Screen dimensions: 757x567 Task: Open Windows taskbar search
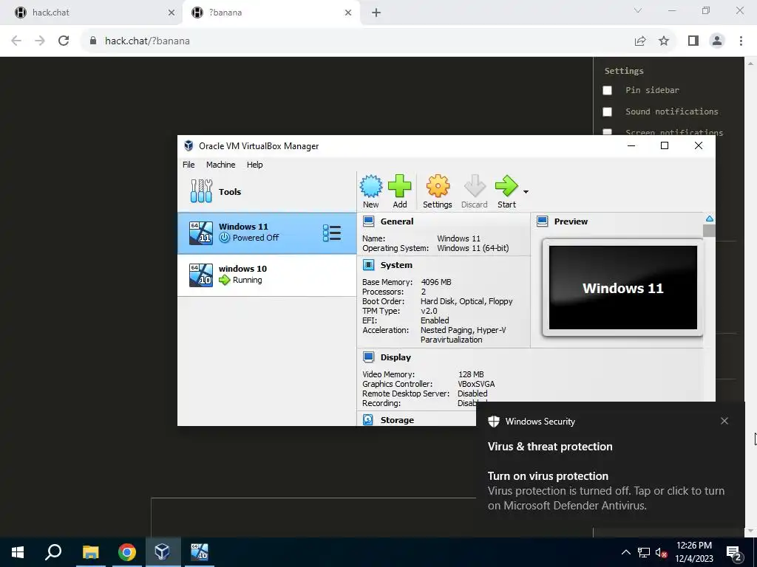[x=53, y=552]
